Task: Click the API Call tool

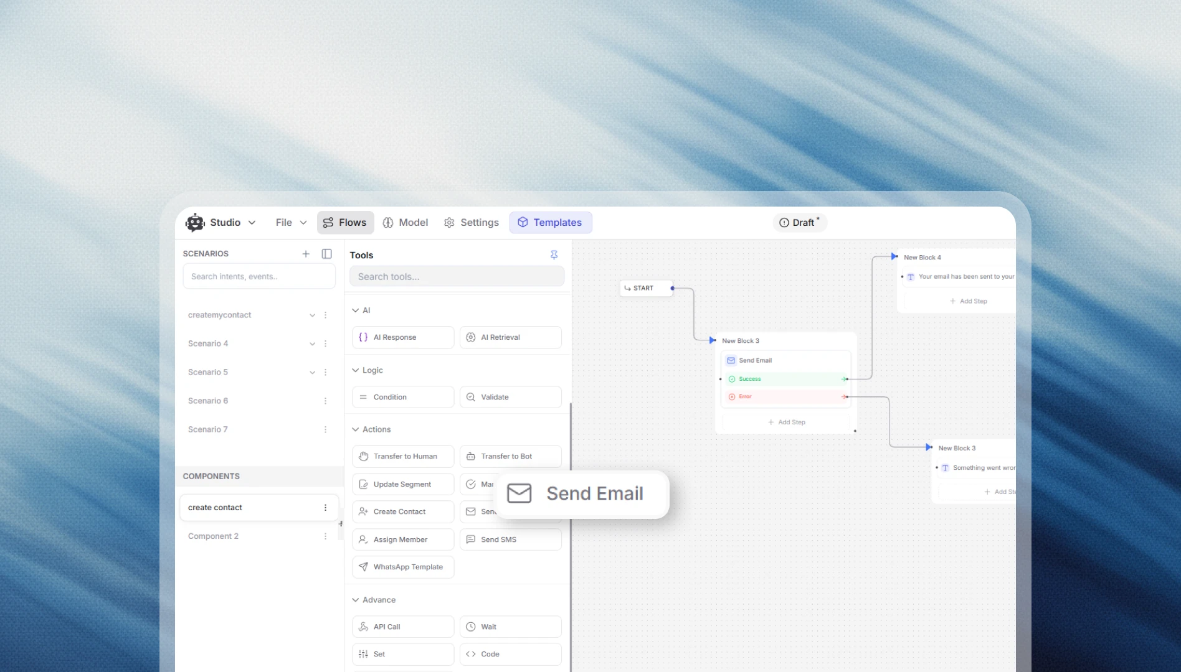Action: [402, 627]
